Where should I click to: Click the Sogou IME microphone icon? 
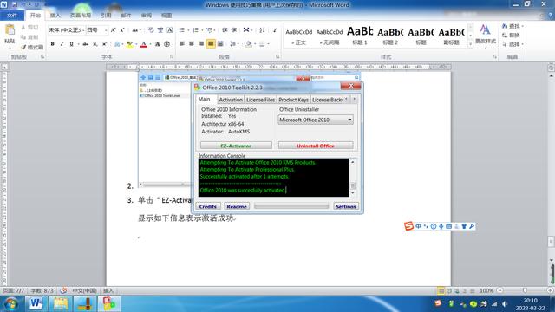tap(441, 226)
